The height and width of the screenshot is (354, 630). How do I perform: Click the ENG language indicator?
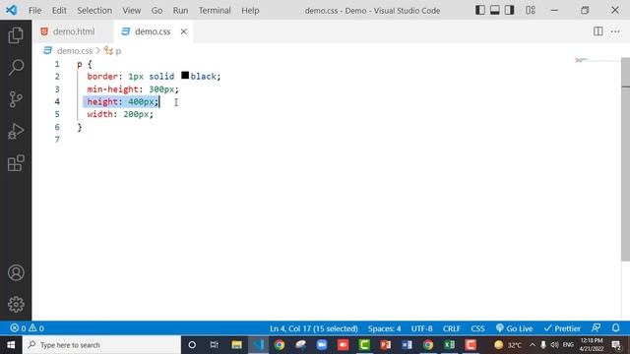tap(568, 345)
